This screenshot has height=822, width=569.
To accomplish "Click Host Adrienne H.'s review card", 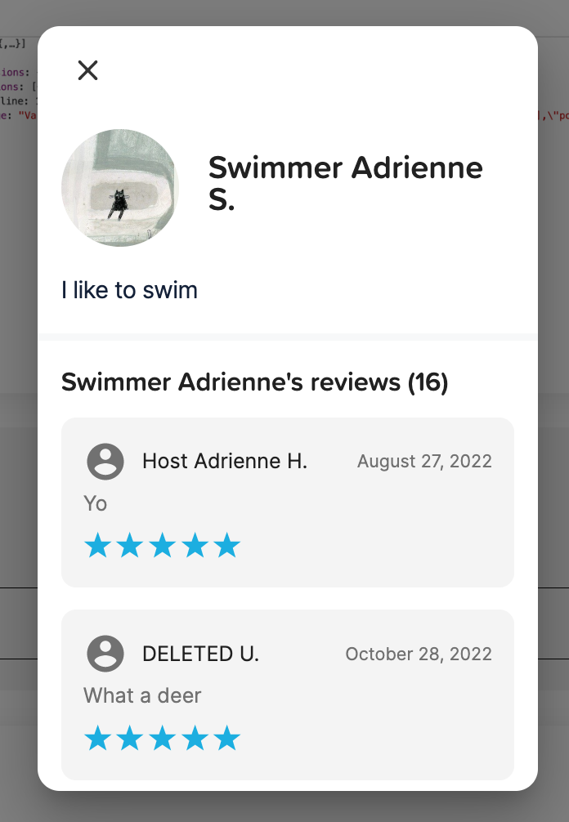I will (x=288, y=503).
